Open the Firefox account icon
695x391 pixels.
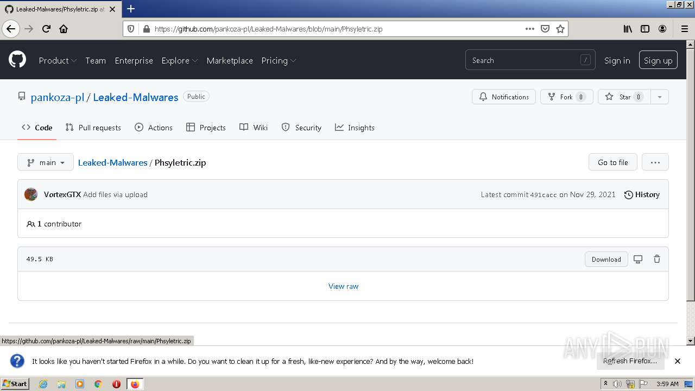[662, 29]
